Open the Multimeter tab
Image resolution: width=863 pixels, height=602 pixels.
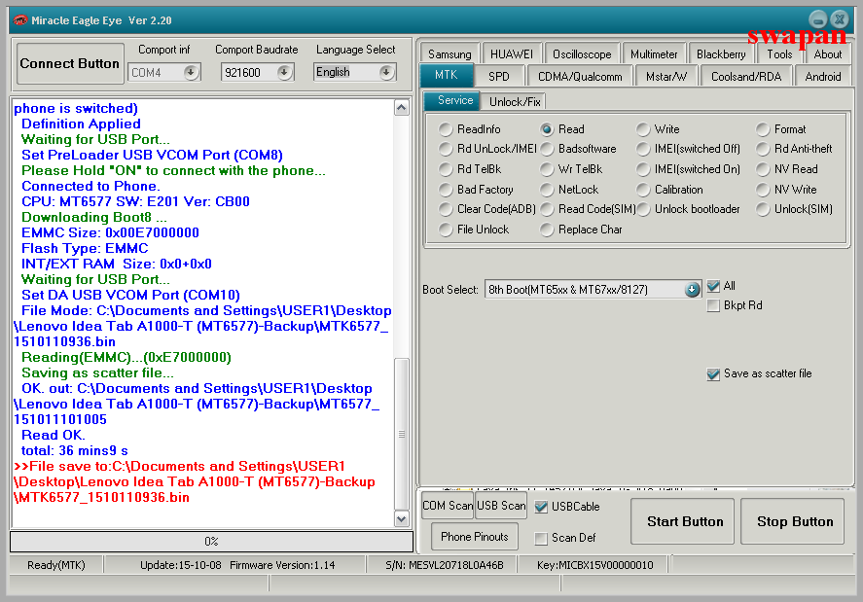(654, 53)
